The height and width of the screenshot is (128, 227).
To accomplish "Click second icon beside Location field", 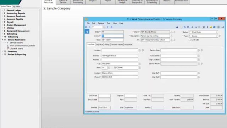I will [x=143, y=50].
